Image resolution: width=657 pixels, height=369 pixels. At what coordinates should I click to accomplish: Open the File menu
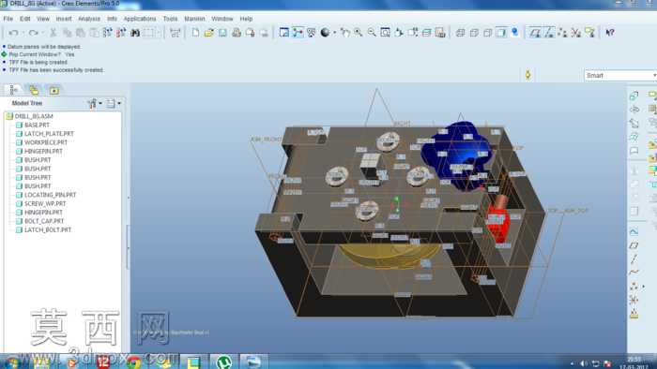tap(8, 19)
